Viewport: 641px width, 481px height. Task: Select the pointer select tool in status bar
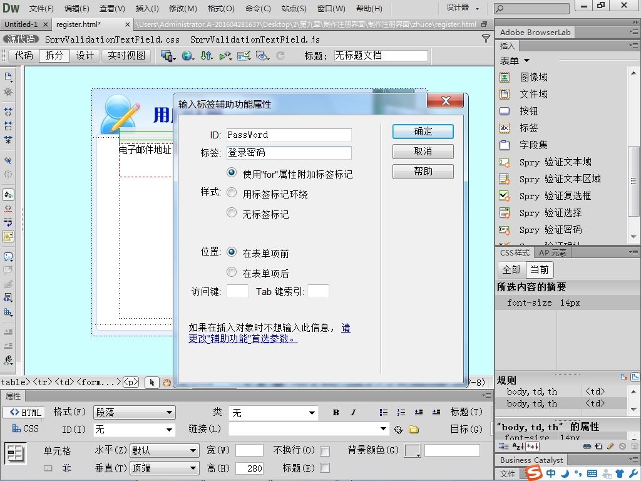point(152,383)
